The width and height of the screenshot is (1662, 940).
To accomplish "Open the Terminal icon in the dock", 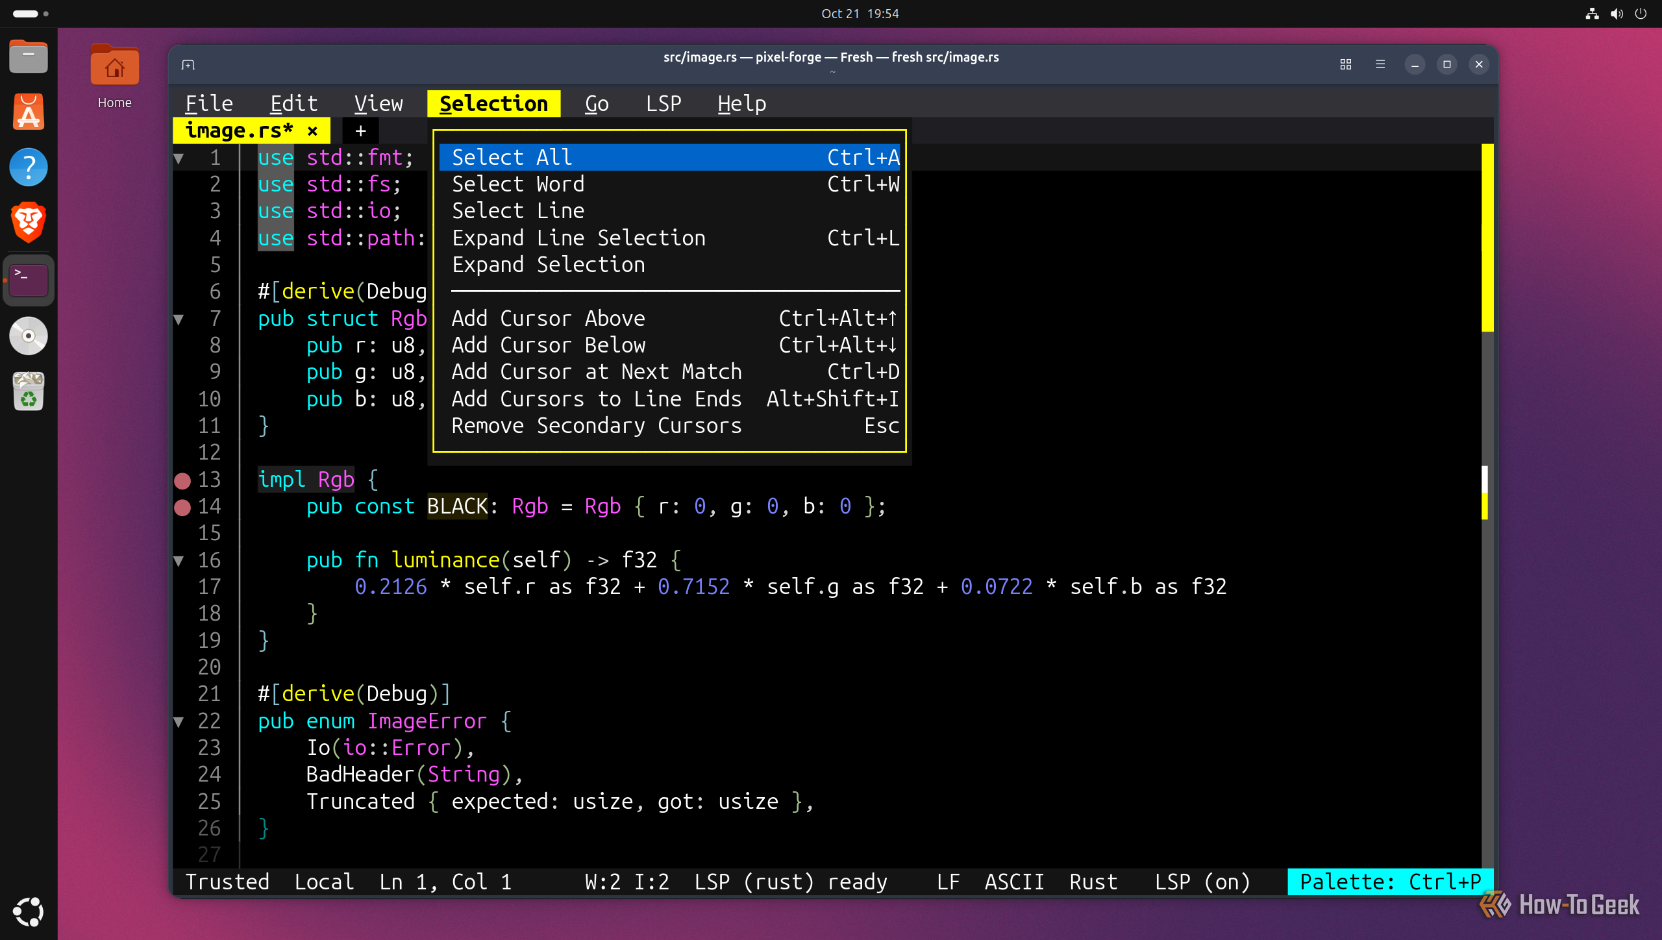I will [x=29, y=280].
